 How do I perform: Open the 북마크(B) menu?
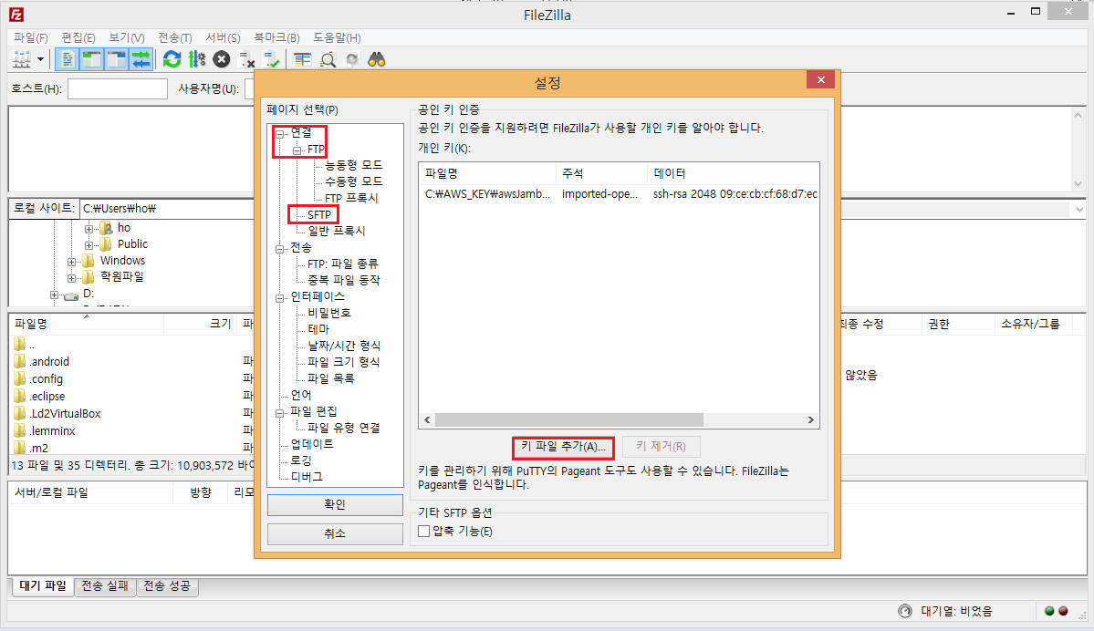[276, 37]
